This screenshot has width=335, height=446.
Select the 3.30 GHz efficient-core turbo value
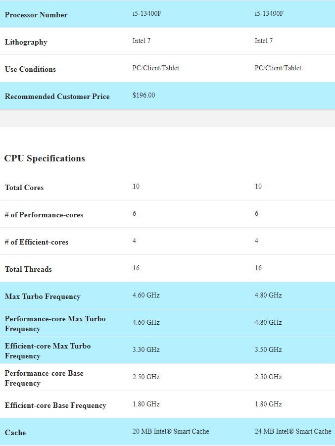(146, 349)
